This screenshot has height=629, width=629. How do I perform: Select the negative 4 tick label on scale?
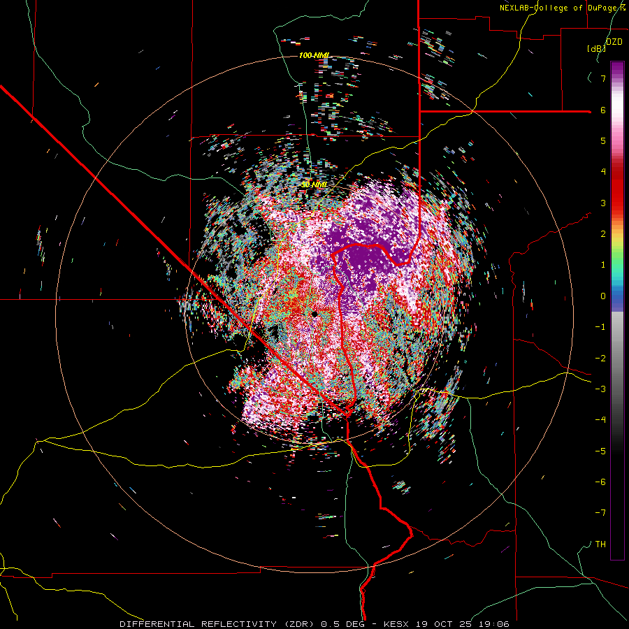pos(600,419)
